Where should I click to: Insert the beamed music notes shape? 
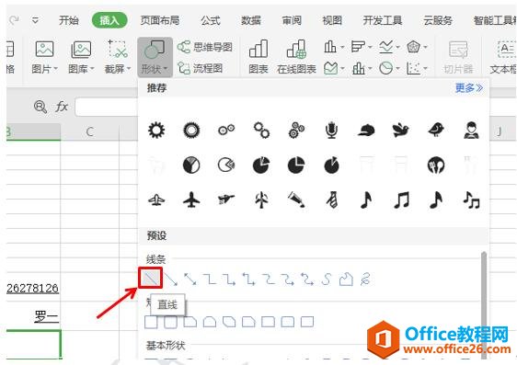[x=401, y=200]
